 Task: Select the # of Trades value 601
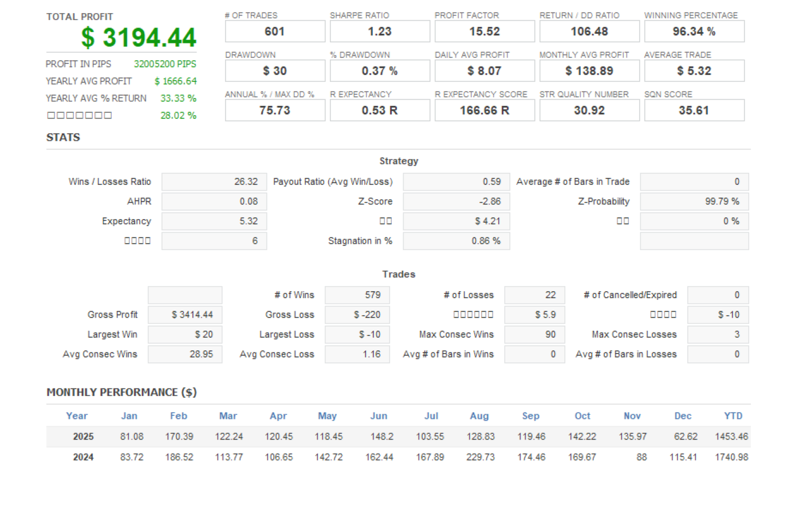click(x=275, y=31)
